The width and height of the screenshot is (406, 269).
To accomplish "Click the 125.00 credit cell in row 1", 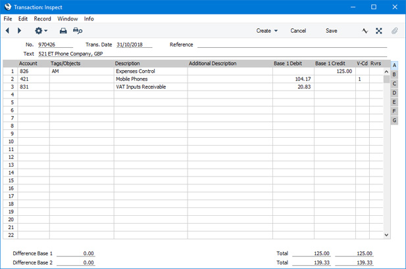I will [x=335, y=72].
